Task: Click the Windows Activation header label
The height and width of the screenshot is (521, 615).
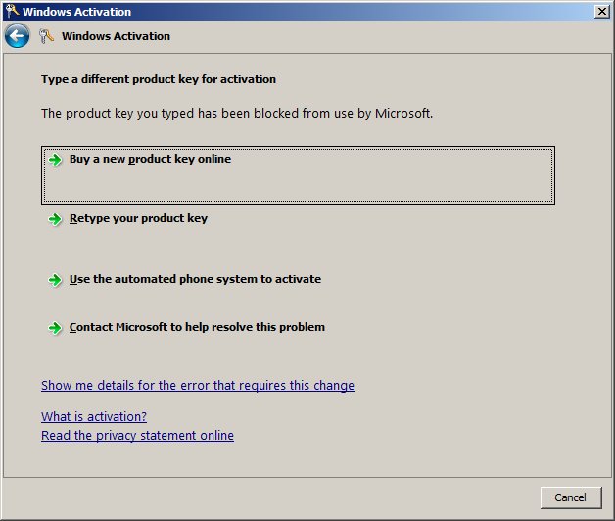Action: point(116,36)
